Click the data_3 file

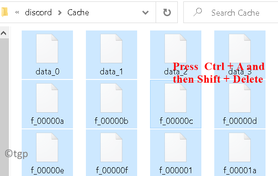coord(240,55)
